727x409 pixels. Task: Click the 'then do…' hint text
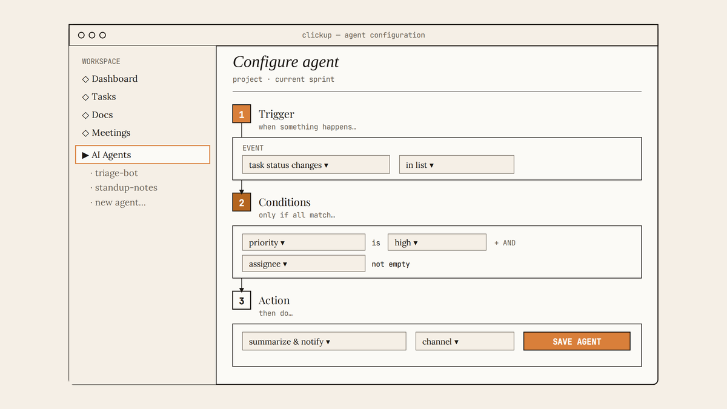pyautogui.click(x=276, y=313)
